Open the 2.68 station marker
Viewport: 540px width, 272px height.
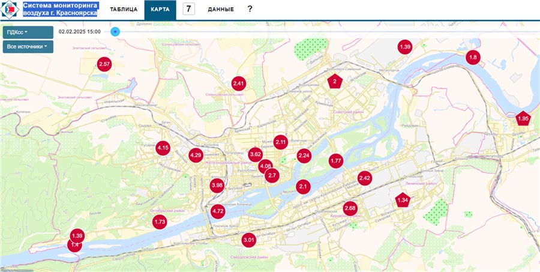350,208
